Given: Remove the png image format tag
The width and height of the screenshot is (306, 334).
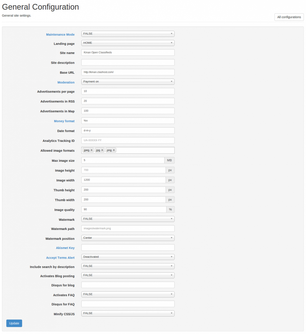Looking at the screenshot, I should pos(114,150).
